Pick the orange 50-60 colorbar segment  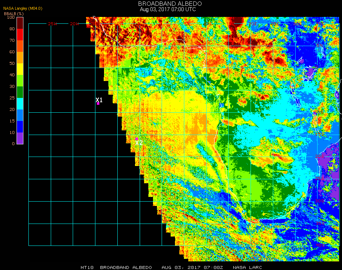(x=20, y=58)
